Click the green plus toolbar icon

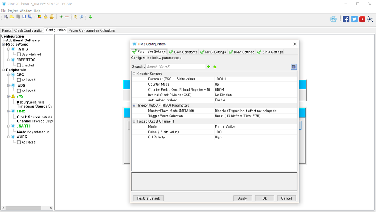tap(61, 17)
